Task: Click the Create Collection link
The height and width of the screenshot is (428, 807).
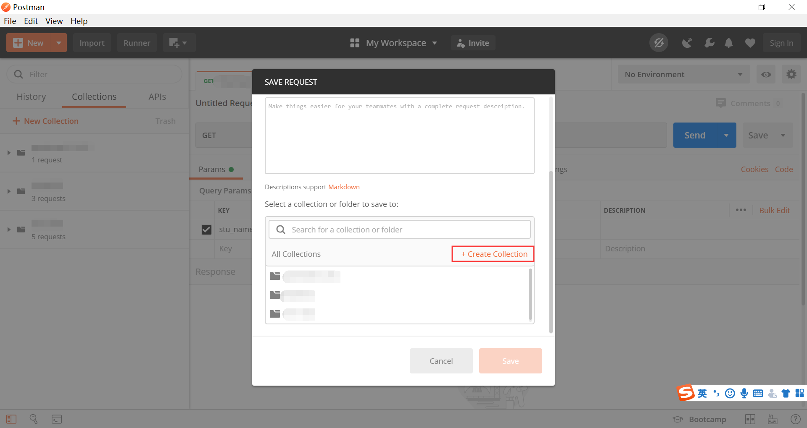Action: tap(493, 254)
